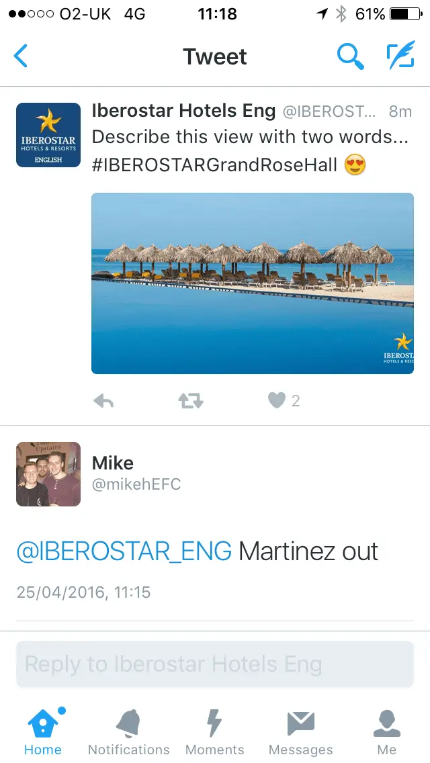Tap the Iberostar Hotels profile avatar

[x=48, y=135]
